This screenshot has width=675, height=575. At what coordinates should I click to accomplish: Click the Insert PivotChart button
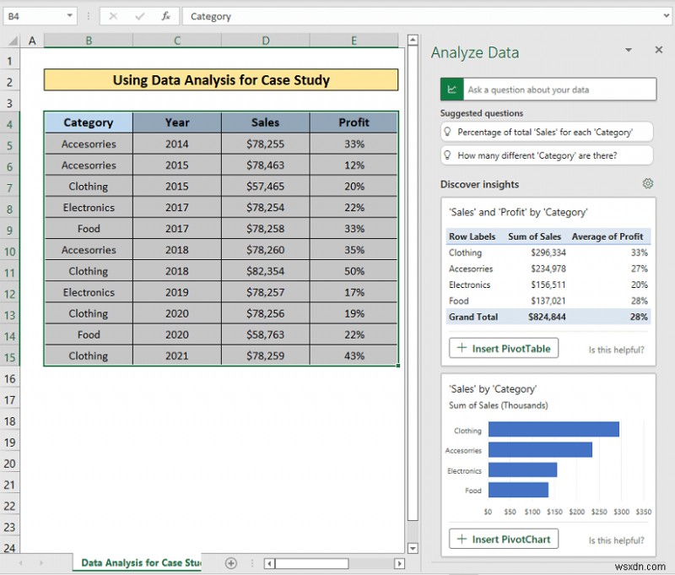tap(503, 539)
